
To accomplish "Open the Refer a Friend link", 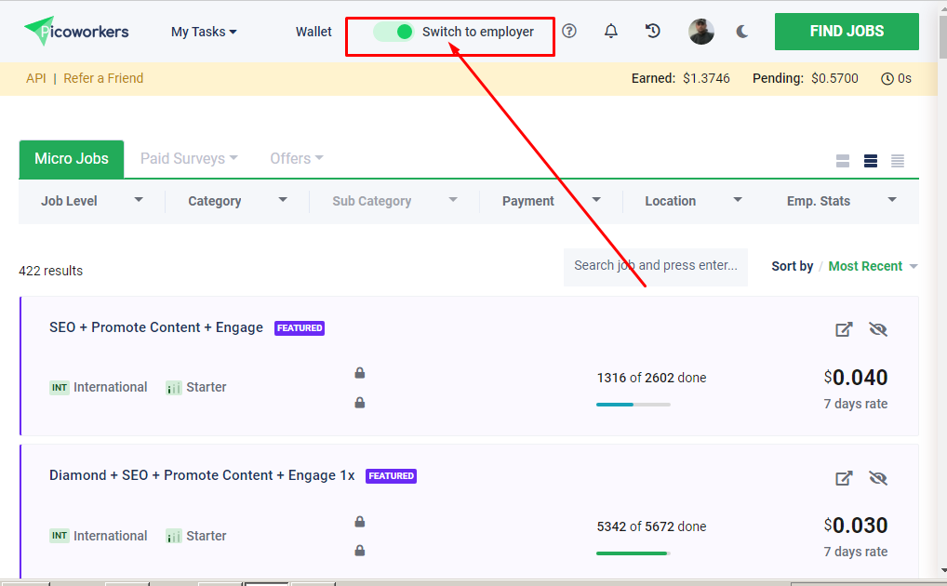I will (103, 78).
